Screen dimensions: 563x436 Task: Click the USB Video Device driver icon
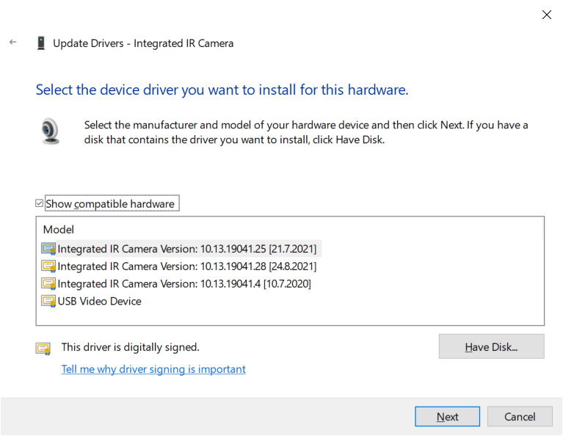(48, 301)
